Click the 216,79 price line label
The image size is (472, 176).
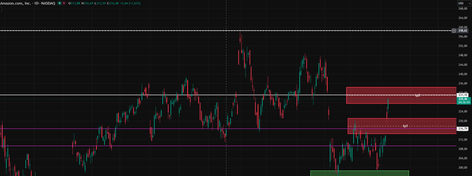[x=463, y=128]
